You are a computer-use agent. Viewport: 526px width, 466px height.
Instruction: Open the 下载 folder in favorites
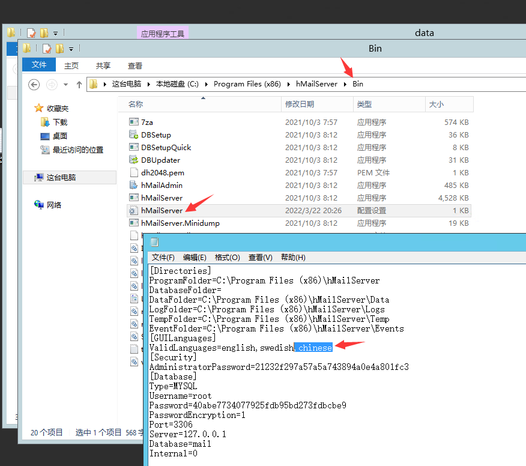click(x=60, y=122)
